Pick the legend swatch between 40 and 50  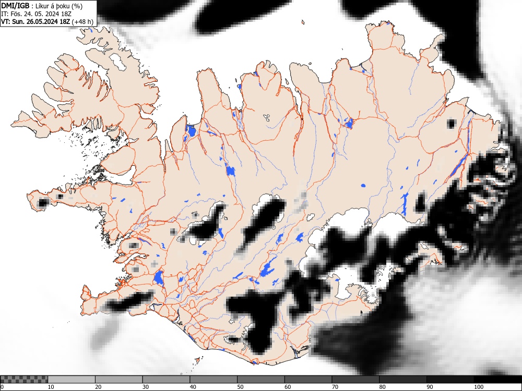[213, 380]
